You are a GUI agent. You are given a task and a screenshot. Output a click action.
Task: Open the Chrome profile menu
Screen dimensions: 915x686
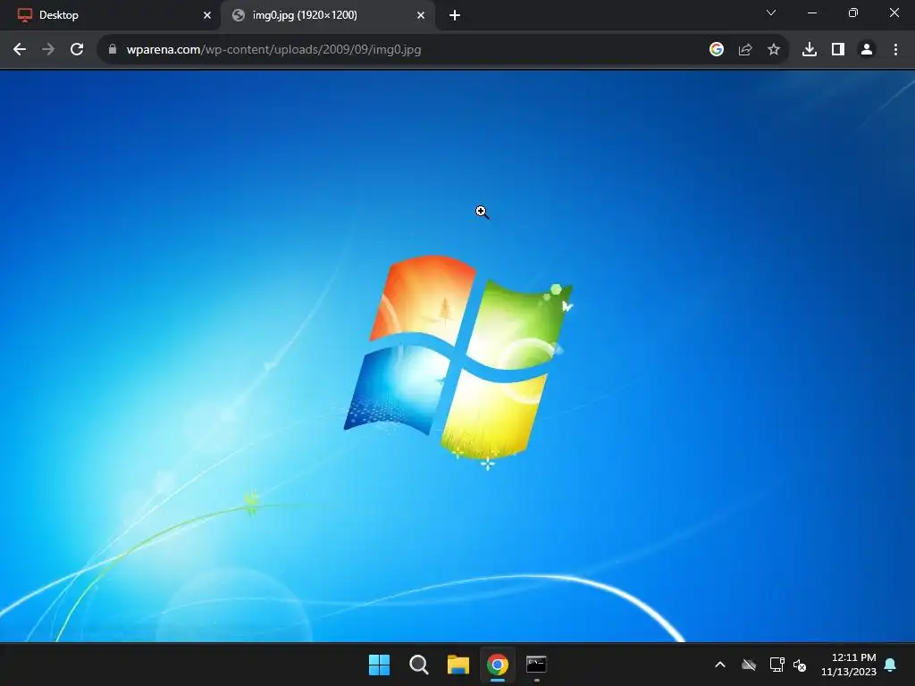867,50
